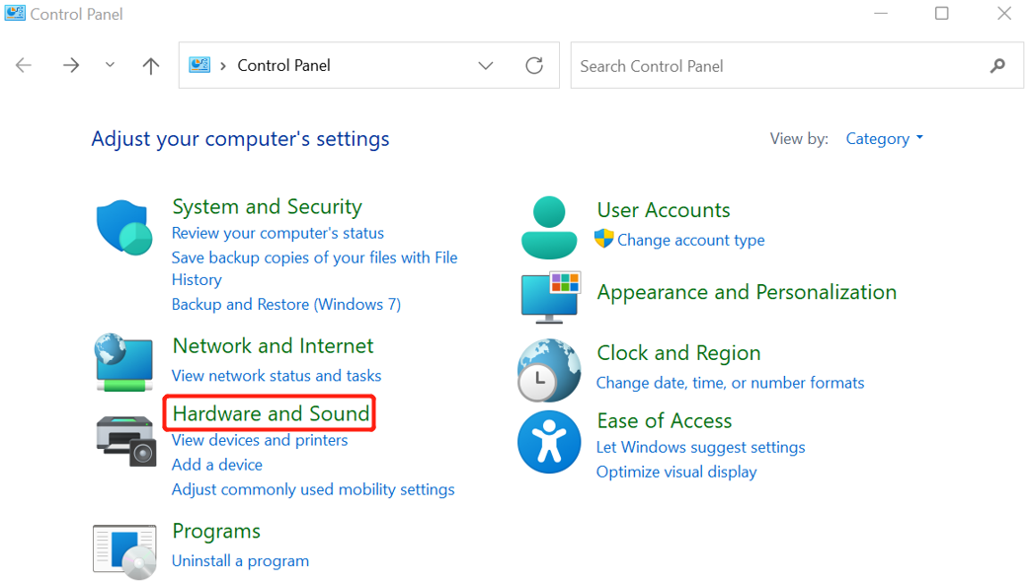Minimize the Control Panel window
The height and width of the screenshot is (585, 1029).
pyautogui.click(x=881, y=13)
